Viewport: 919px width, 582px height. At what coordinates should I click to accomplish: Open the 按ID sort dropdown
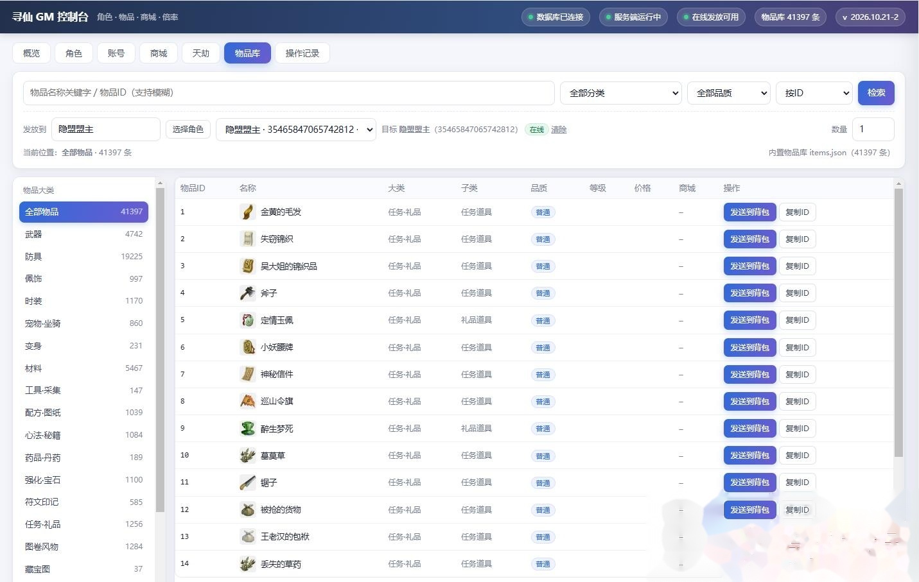coord(814,93)
